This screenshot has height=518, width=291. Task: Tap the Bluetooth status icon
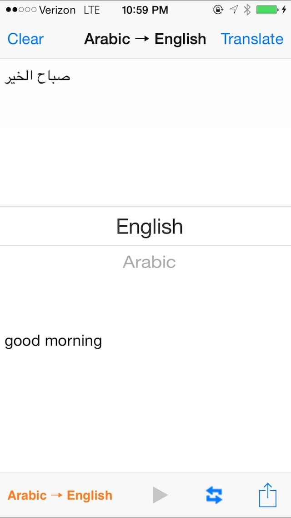click(x=247, y=10)
